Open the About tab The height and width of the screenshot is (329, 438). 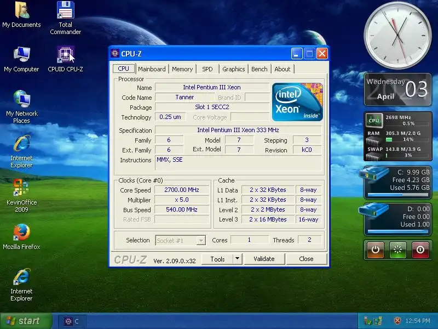(x=283, y=69)
